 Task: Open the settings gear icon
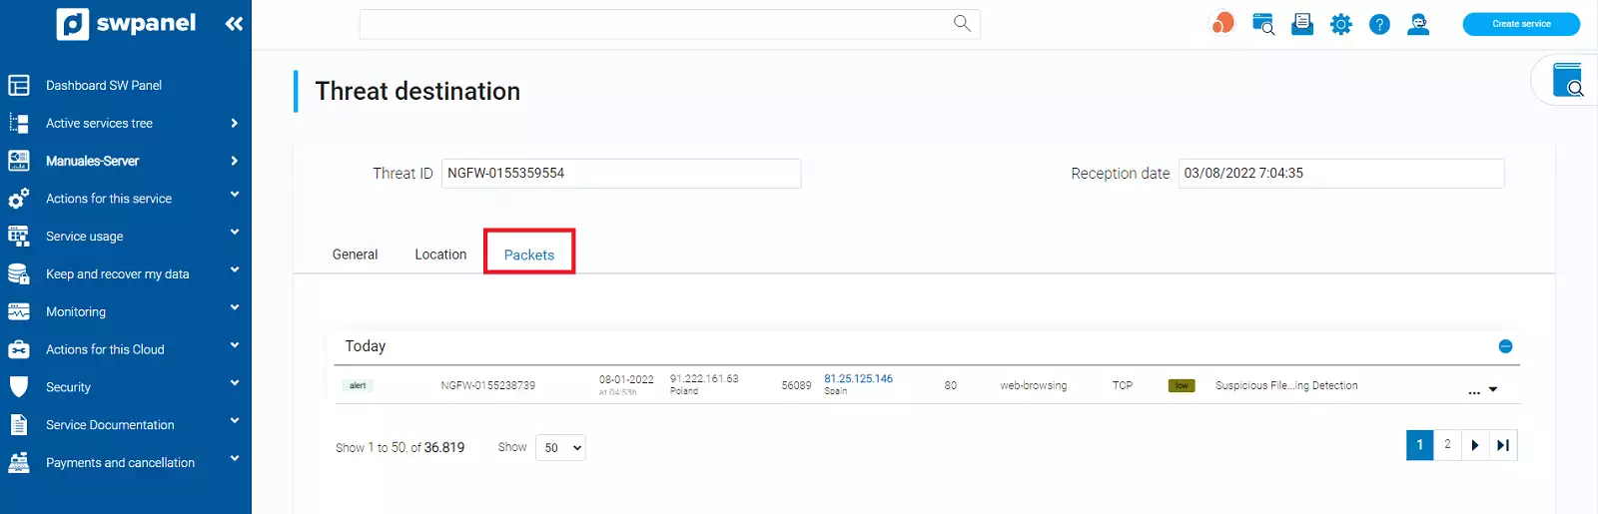pyautogui.click(x=1340, y=24)
